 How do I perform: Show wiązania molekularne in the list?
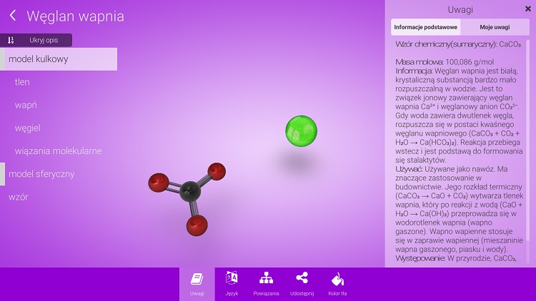[x=58, y=151]
